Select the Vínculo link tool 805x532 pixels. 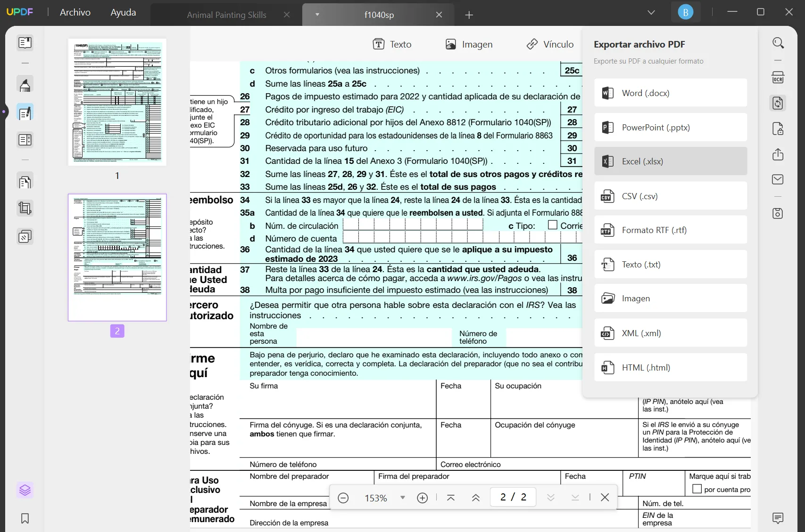pyautogui.click(x=550, y=44)
